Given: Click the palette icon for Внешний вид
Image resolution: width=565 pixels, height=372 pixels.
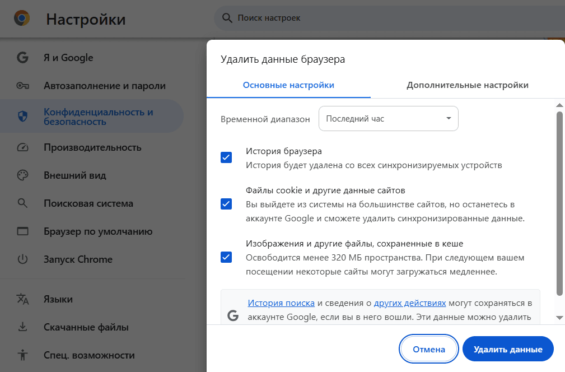Looking at the screenshot, I should pos(22,175).
